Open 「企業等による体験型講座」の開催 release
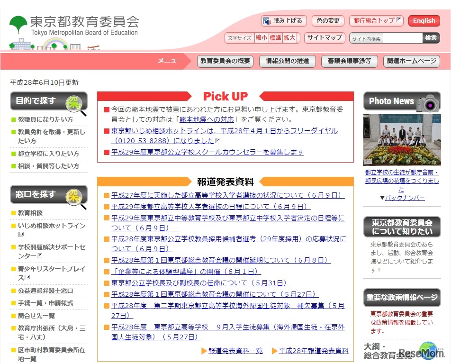This screenshot has width=451, height=364. [186, 272]
